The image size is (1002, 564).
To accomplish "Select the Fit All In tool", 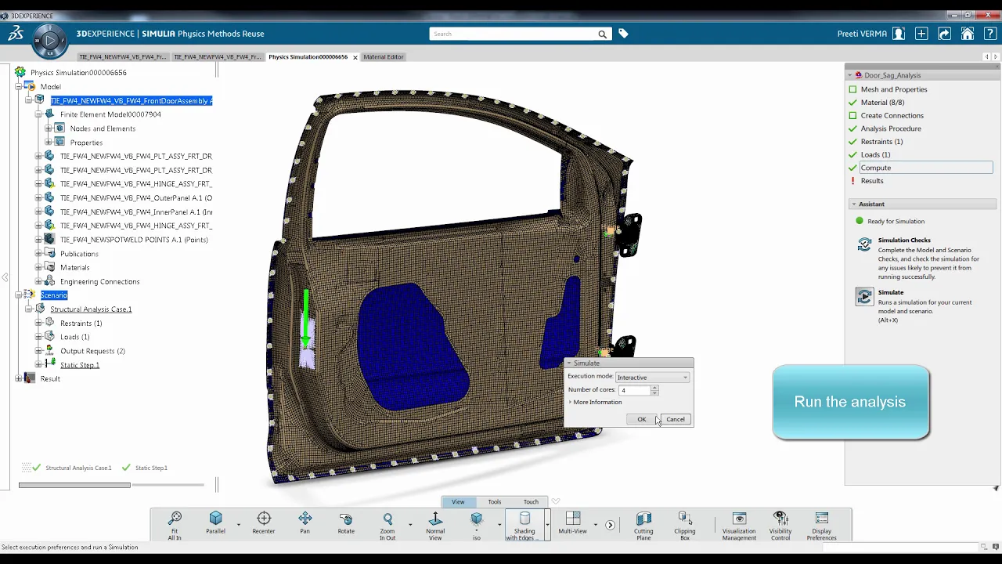I will tap(175, 525).
